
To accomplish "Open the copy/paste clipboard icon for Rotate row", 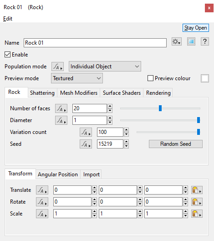I will click(197, 202).
